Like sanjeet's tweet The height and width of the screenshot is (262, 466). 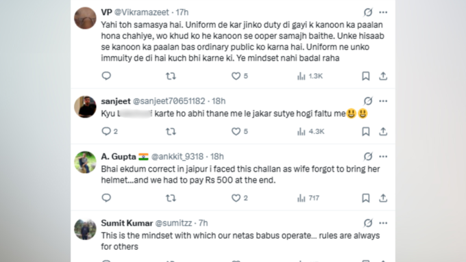(x=240, y=131)
